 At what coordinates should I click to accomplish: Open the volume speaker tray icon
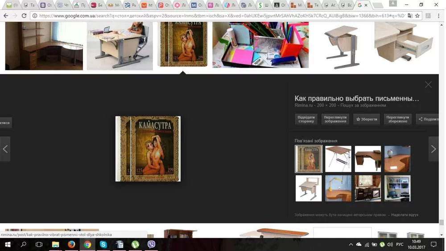tap(390, 244)
